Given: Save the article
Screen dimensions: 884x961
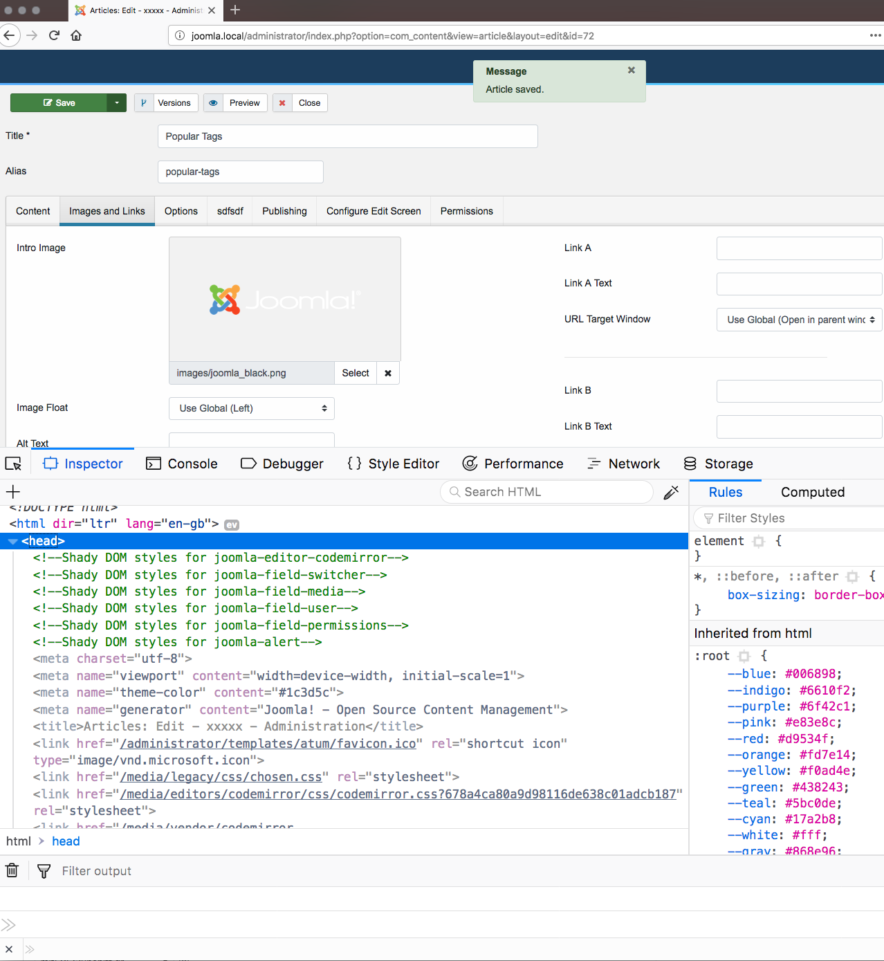Looking at the screenshot, I should (x=59, y=102).
